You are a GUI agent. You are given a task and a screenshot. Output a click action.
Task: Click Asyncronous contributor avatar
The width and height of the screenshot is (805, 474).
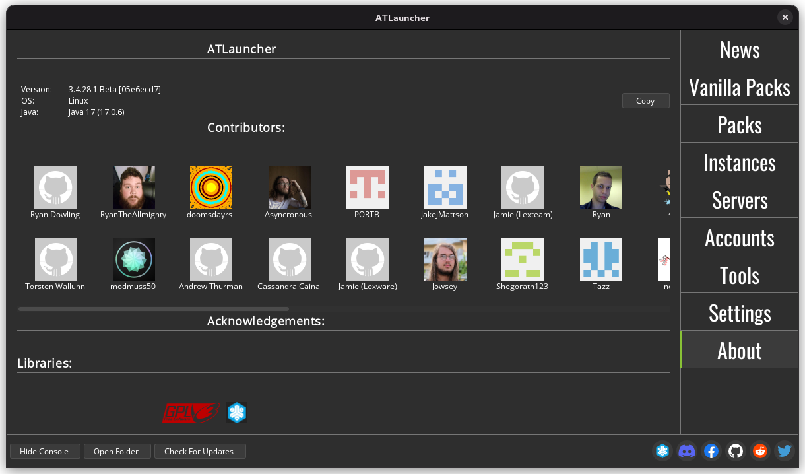click(x=289, y=187)
